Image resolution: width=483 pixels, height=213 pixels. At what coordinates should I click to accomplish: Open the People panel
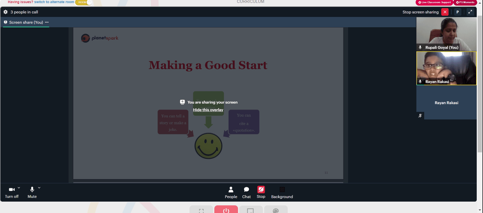coord(231,193)
